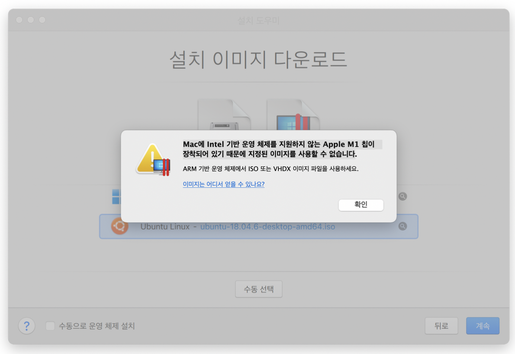Click the 설치 도우미 window title
515x354 pixels.
point(258,20)
